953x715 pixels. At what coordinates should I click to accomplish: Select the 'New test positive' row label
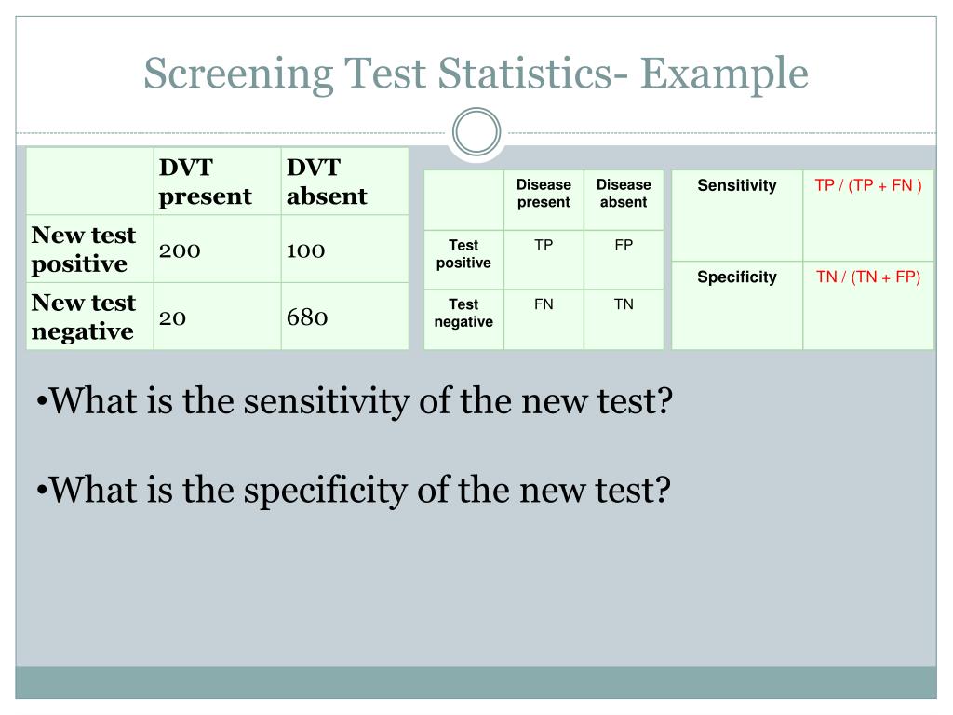[x=90, y=249]
